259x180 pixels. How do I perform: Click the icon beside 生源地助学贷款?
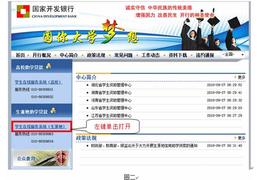(53, 110)
